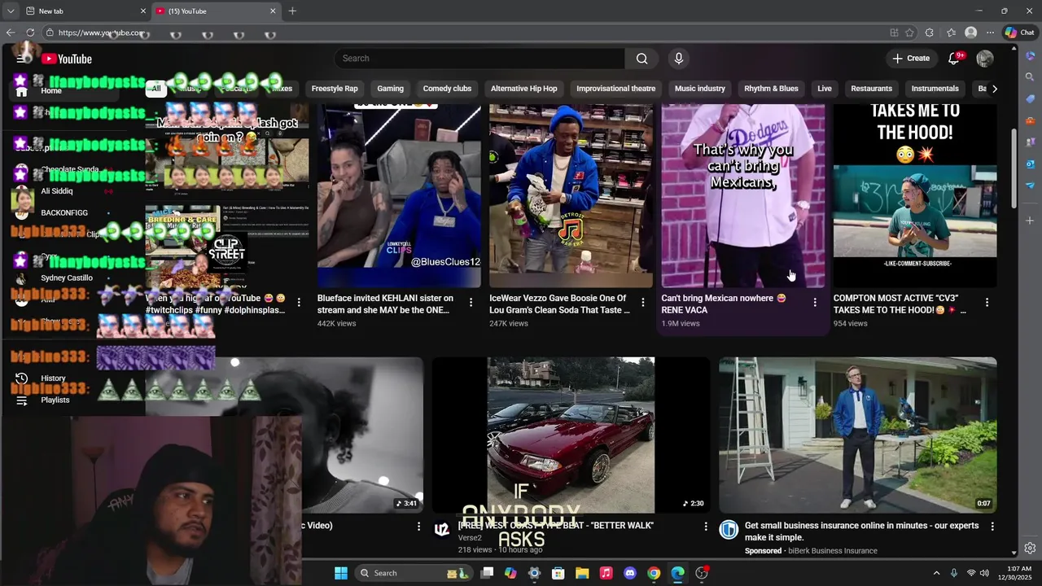
Task: Open options for COMPTON MOST ACTIVE video
Action: pos(987,302)
